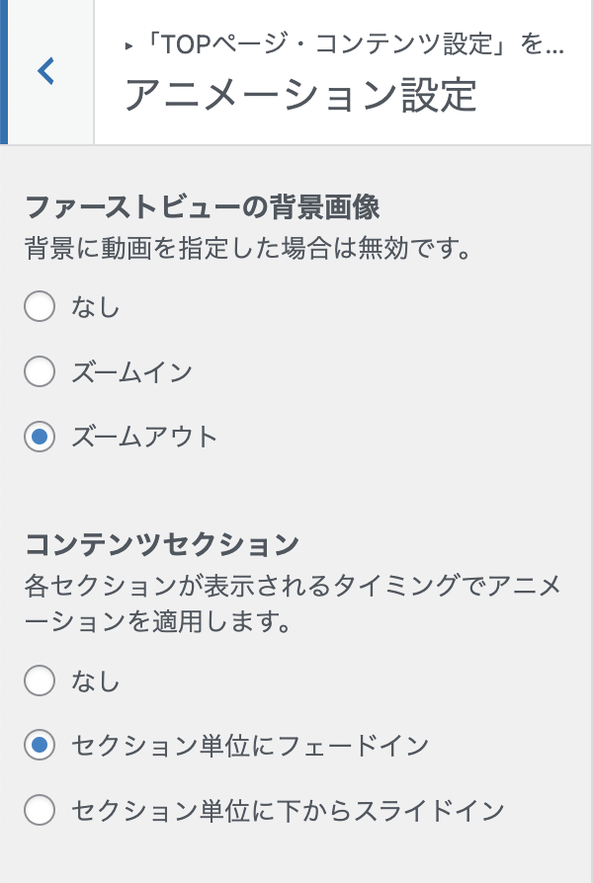The width and height of the screenshot is (593, 883).
Task: Click the ズームアウト label text
Action: coord(144,437)
